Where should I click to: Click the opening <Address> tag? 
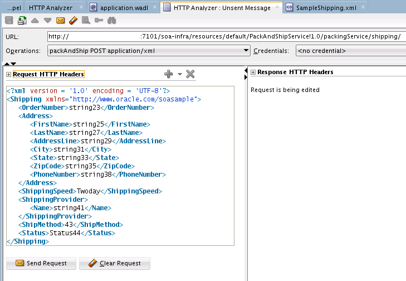(36, 116)
